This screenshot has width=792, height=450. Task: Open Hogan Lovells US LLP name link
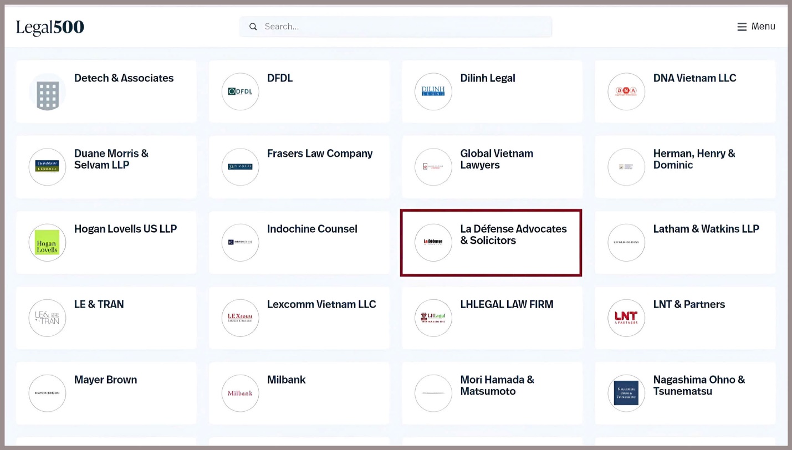126,229
